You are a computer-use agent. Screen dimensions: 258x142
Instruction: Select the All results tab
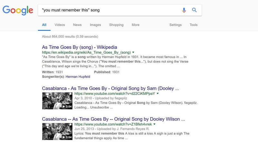(44, 25)
